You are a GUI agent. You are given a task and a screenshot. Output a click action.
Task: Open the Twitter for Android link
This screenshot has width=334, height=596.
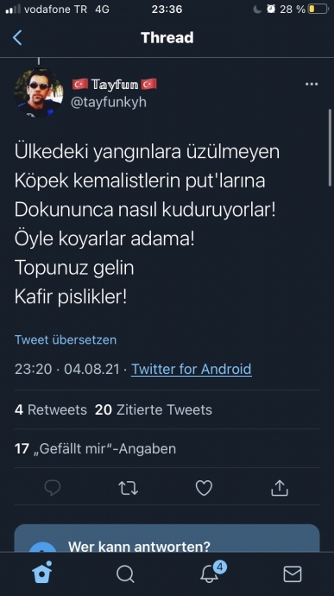point(191,369)
